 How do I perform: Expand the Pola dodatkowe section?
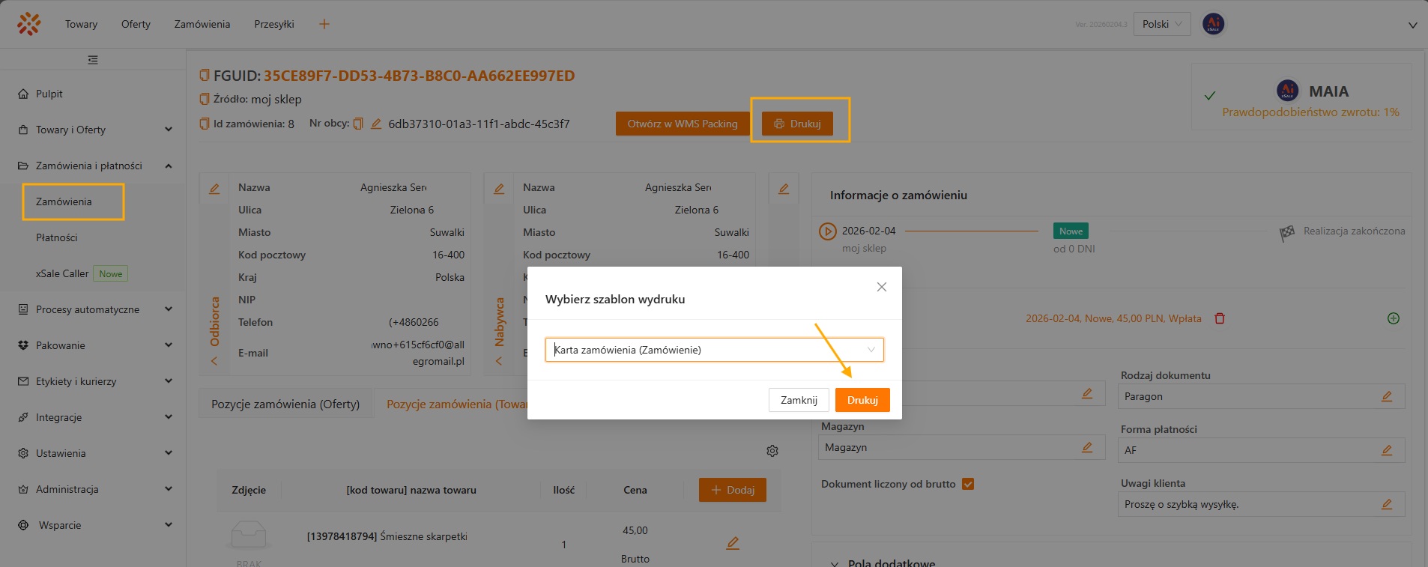pyautogui.click(x=835, y=563)
